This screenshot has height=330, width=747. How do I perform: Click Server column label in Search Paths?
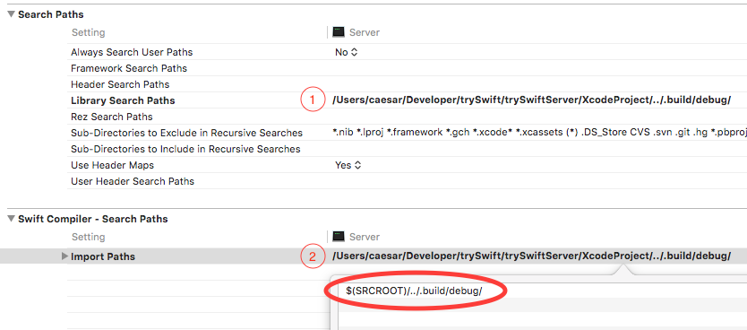(365, 33)
